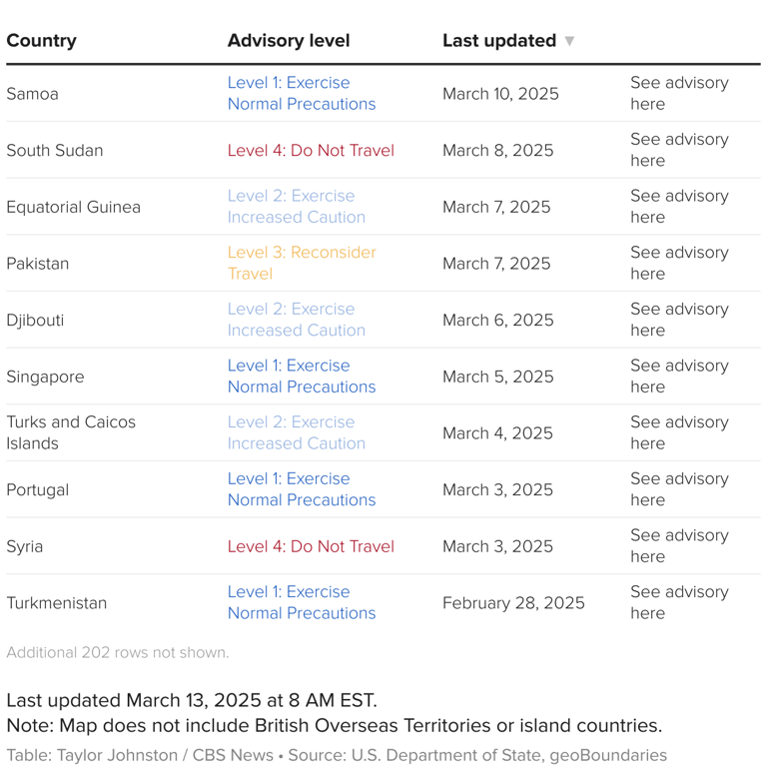Sort by Last updated column header
Image resolution: width=767 pixels, height=772 pixels.
[499, 41]
